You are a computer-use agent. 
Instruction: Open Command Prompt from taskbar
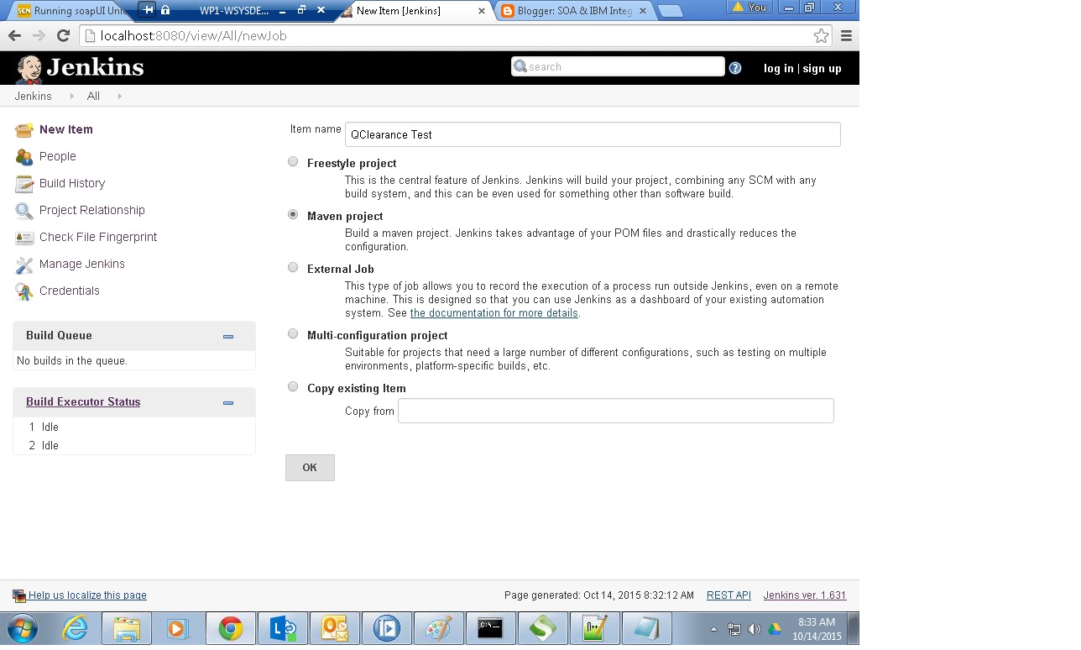[x=490, y=628]
